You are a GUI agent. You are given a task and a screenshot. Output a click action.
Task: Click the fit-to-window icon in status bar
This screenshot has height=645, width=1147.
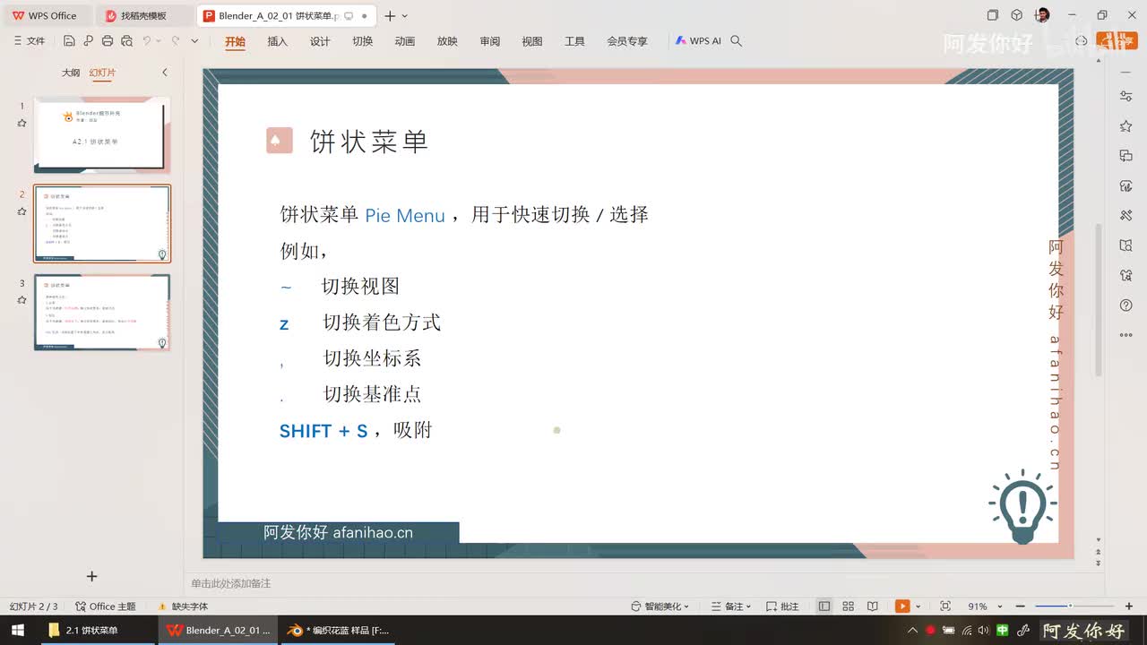click(x=945, y=606)
